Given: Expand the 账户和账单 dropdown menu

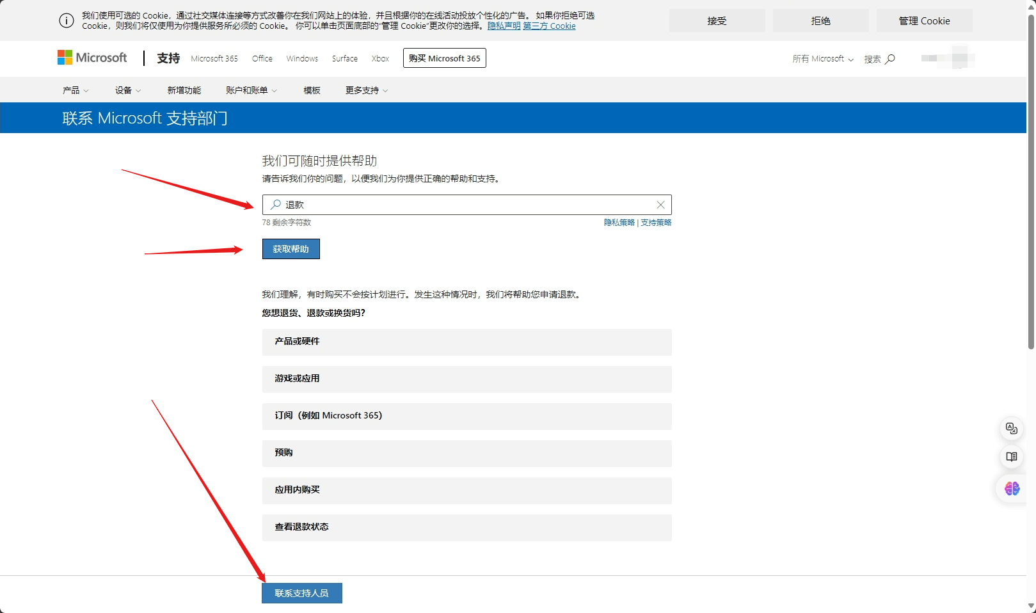Looking at the screenshot, I should point(251,90).
